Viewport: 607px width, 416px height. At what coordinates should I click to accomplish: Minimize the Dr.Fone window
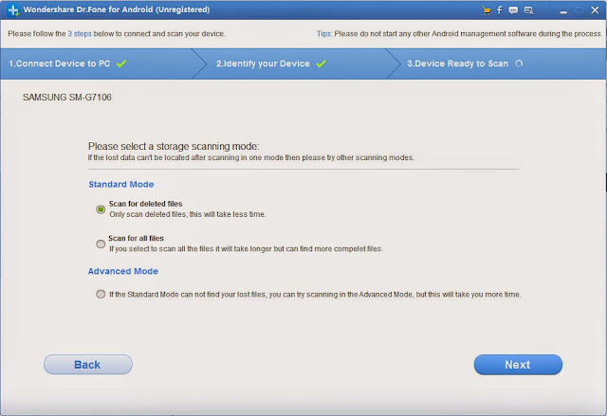click(x=563, y=10)
